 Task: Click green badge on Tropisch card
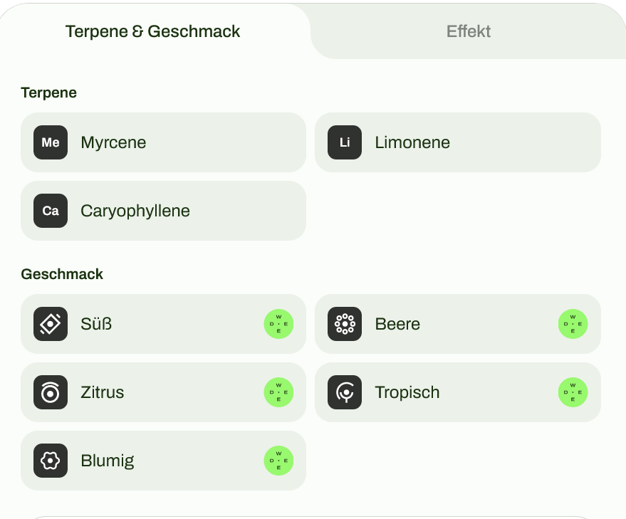[573, 392]
